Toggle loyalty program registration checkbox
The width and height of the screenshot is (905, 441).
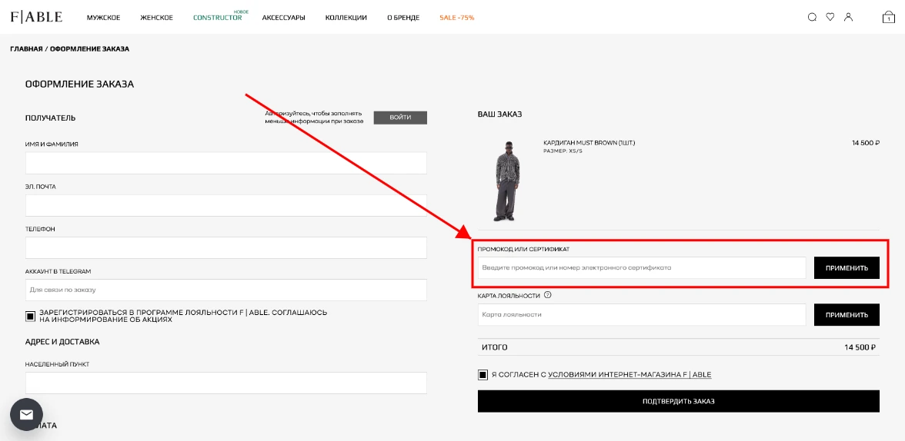31,316
